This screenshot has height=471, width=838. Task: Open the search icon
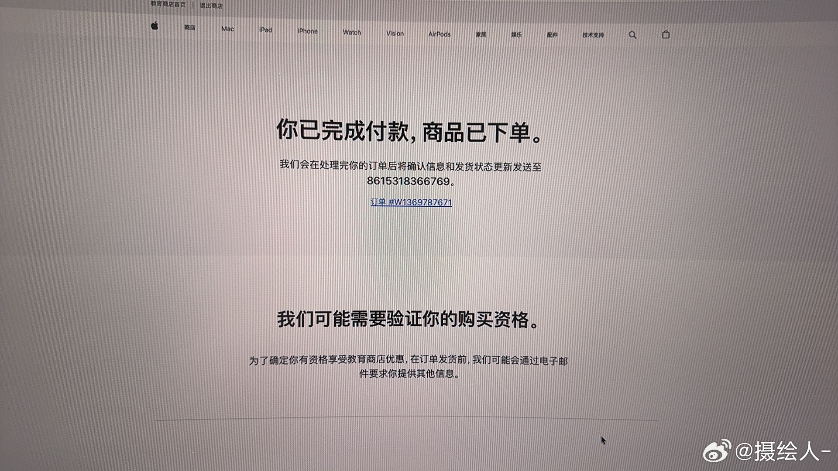pos(632,35)
